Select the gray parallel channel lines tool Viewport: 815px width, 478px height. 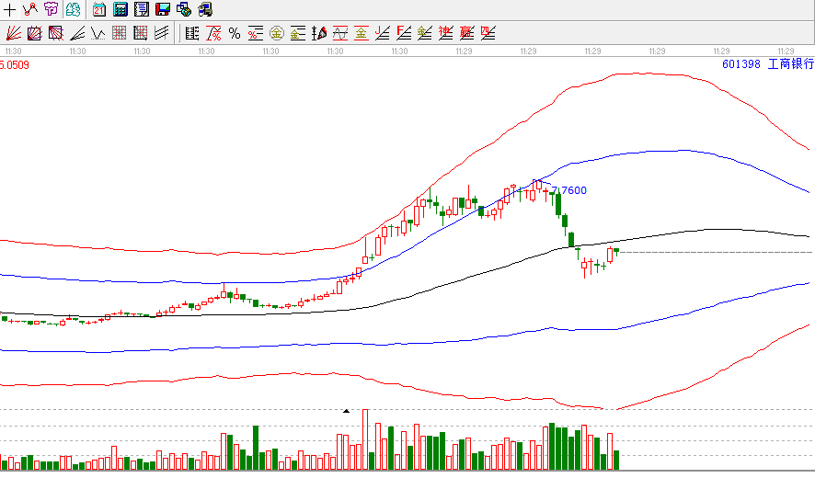(162, 33)
